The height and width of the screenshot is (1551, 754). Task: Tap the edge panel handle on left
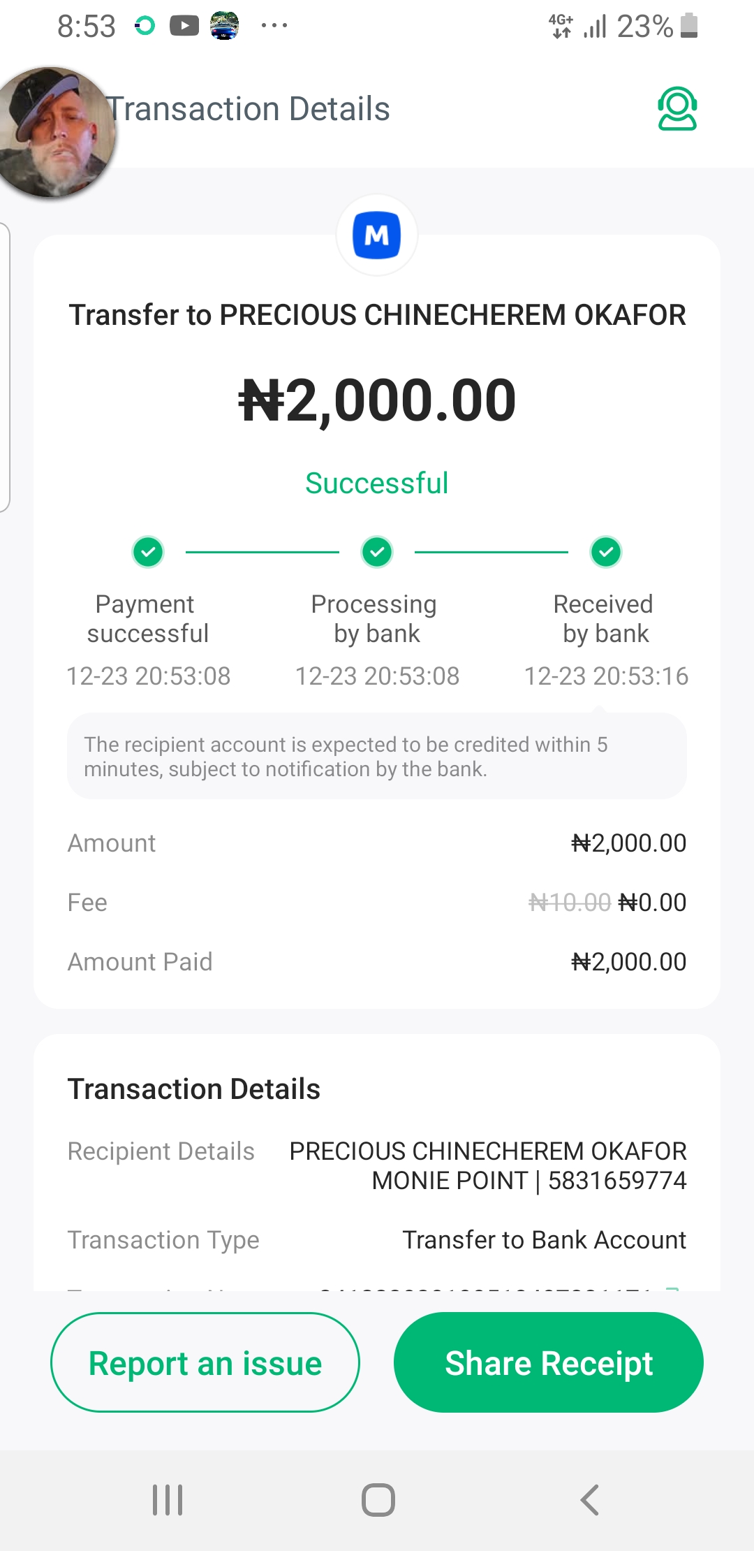click(x=5, y=367)
